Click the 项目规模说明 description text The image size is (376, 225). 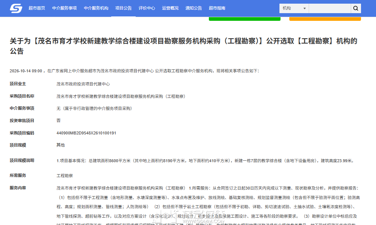[206, 161]
